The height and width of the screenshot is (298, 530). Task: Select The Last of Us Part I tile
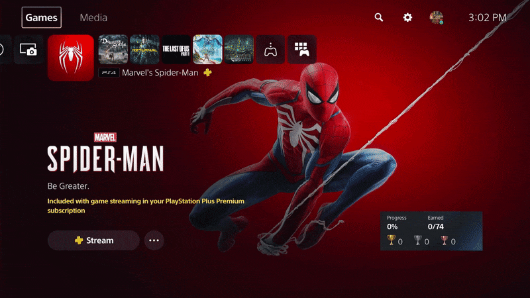pos(176,49)
